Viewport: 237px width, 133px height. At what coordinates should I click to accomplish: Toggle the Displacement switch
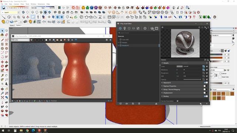206,93
